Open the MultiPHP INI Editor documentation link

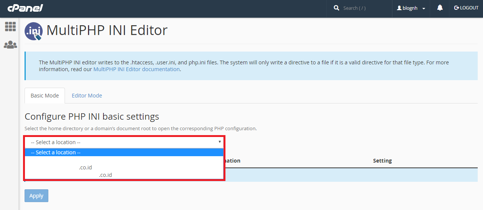[136, 69]
